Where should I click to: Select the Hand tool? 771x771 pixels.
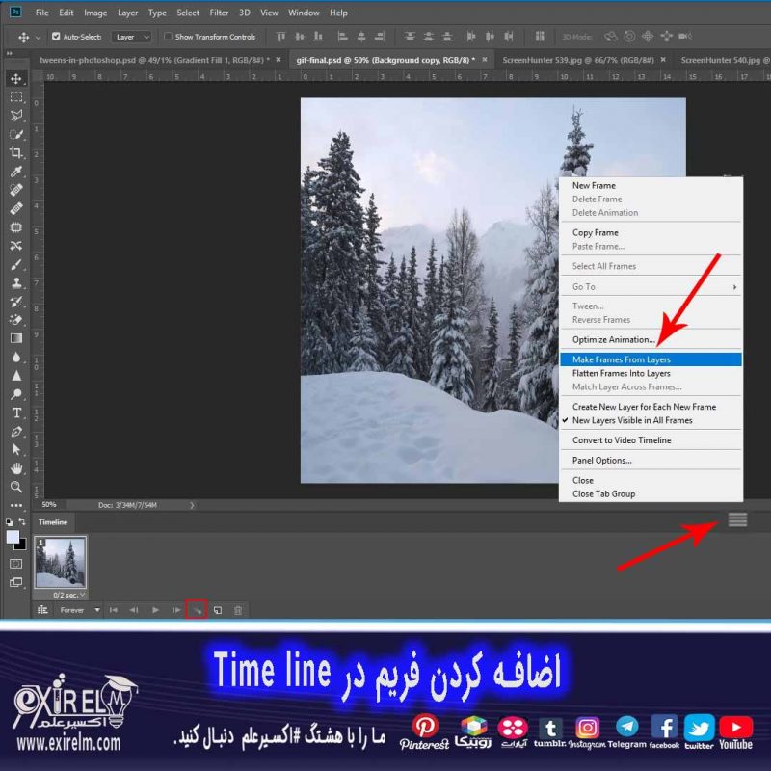(16, 468)
